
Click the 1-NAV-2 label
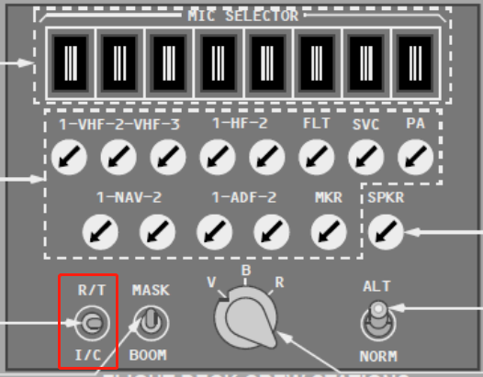click(x=129, y=197)
